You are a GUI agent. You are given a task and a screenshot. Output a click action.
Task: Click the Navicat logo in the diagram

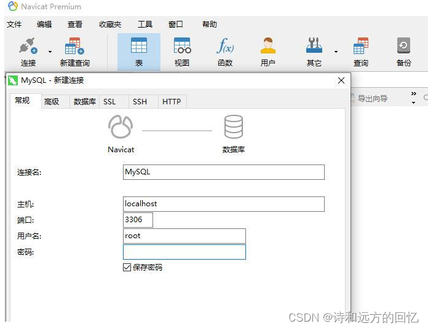[121, 126]
